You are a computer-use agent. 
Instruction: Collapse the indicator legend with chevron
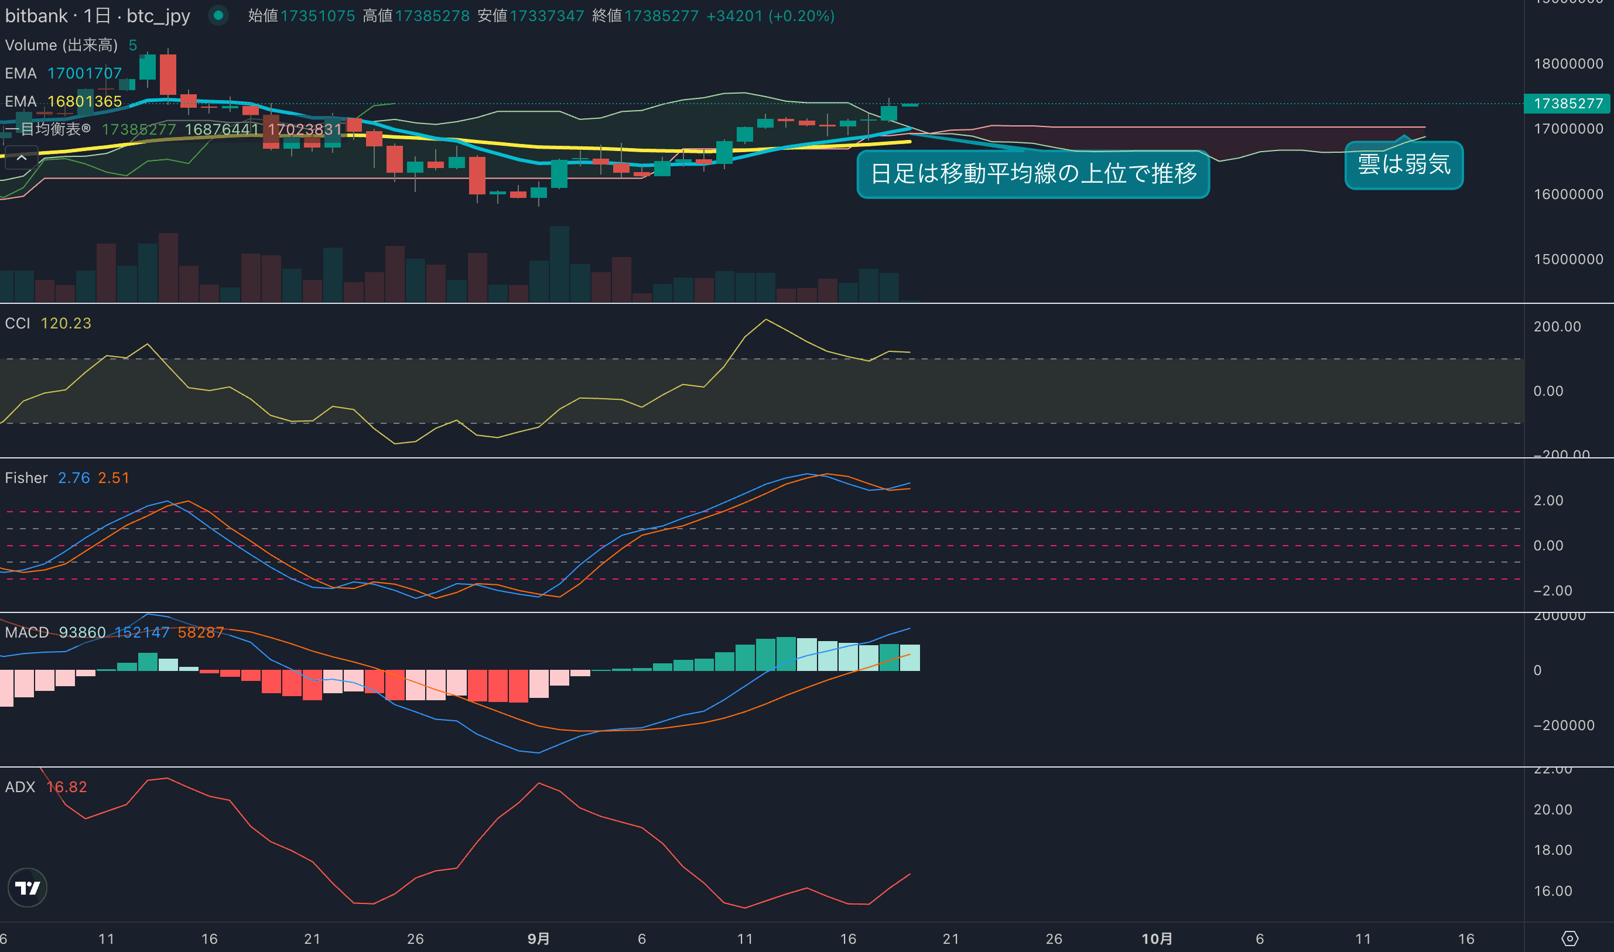pos(21,157)
